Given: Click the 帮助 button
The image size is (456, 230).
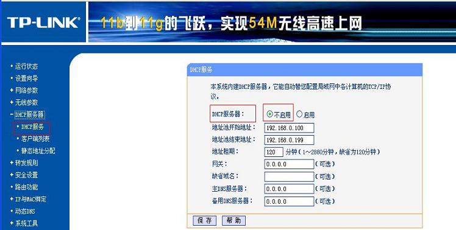Looking at the screenshot, I should pos(234,220).
